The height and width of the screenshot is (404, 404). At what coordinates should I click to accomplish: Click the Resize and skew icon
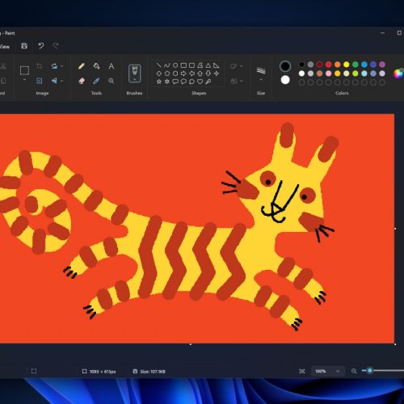40,81
